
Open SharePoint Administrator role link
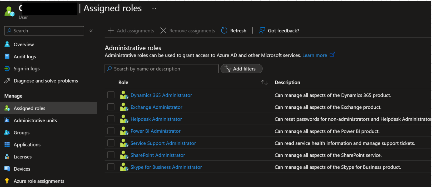coord(158,155)
